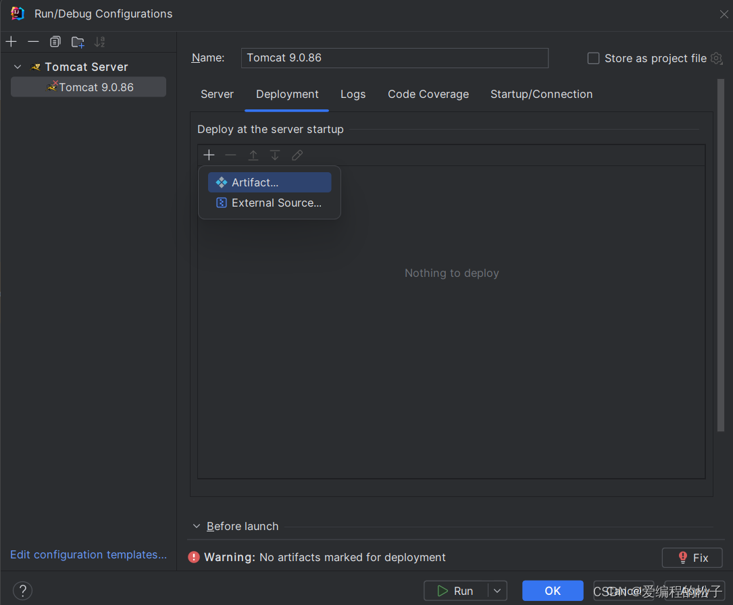Open help with question mark icon
733x605 pixels.
[22, 591]
